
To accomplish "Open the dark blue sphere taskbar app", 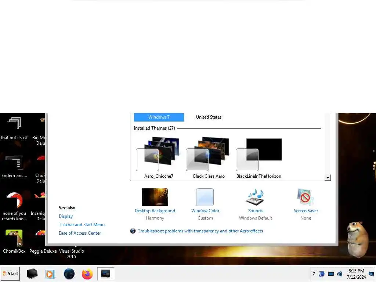I will pyautogui.click(x=69, y=274).
